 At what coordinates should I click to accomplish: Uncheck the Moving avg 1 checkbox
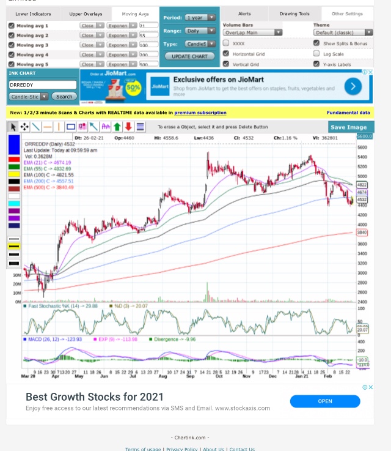pyautogui.click(x=11, y=26)
